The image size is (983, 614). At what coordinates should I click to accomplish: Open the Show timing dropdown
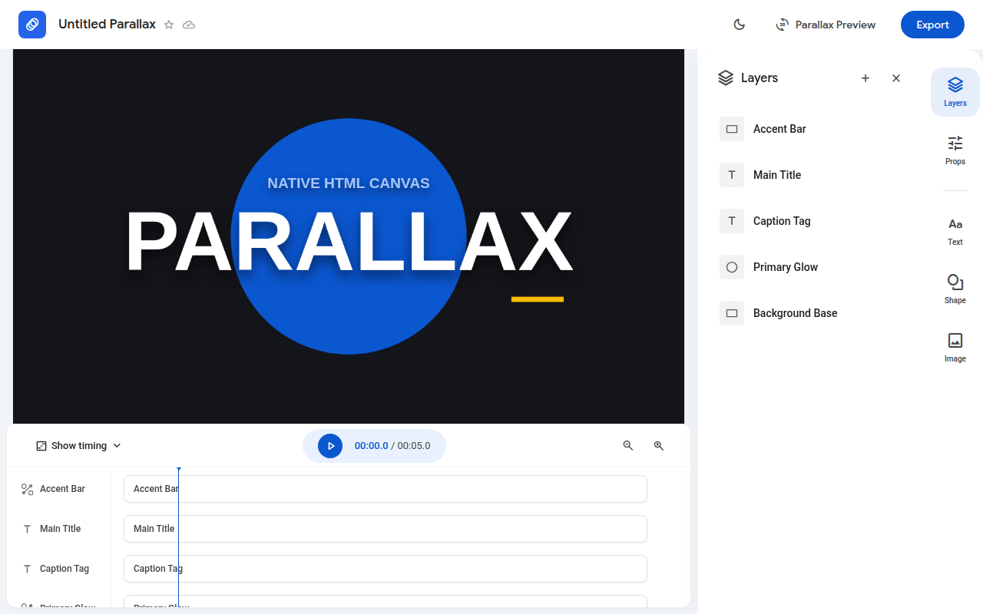tap(79, 446)
